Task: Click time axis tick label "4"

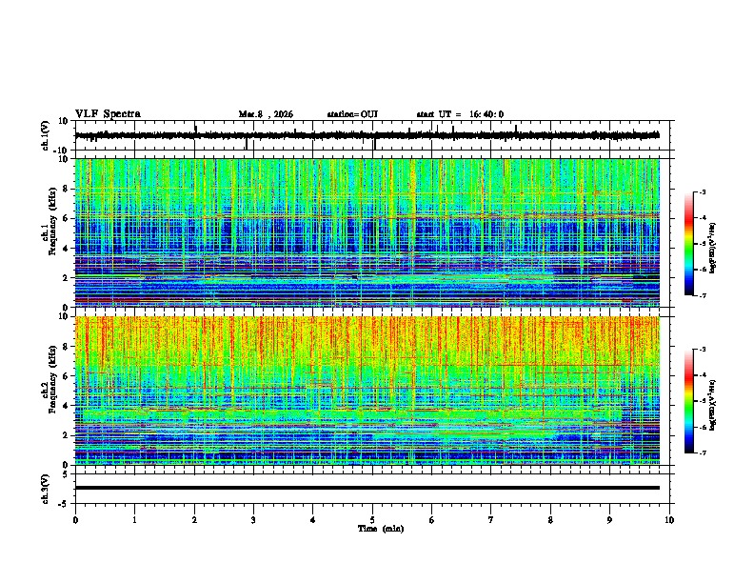Action: 313,520
